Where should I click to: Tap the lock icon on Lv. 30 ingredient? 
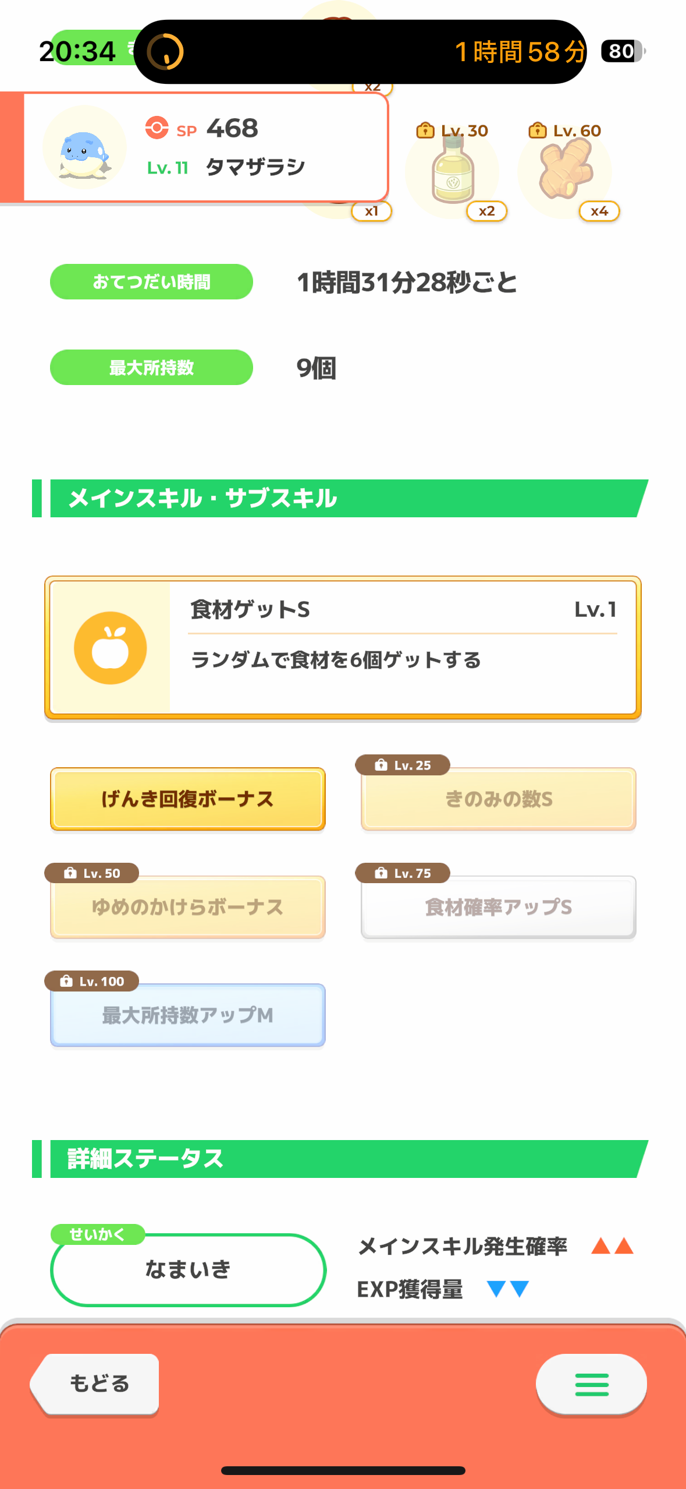tap(425, 130)
